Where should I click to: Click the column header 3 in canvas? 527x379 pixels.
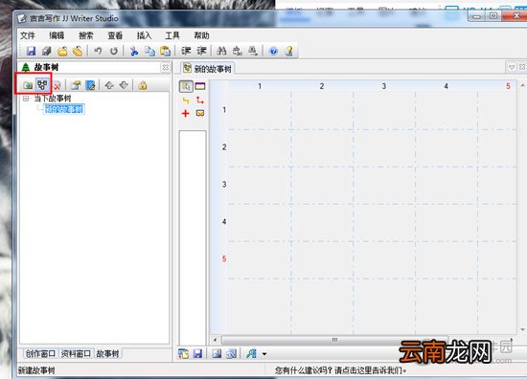tap(384, 86)
